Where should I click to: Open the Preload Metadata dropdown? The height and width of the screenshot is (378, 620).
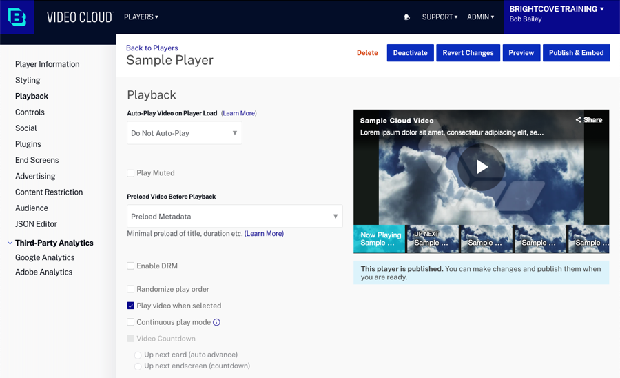pyautogui.click(x=234, y=217)
